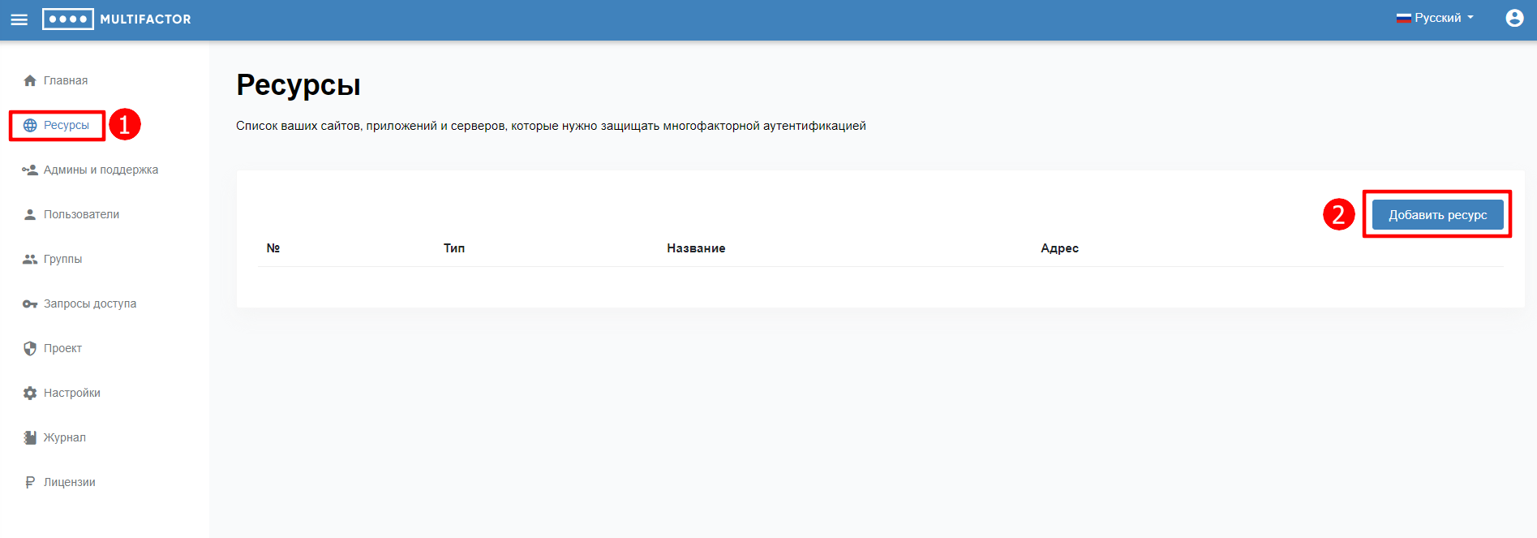The image size is (1537, 538).
Task: Click the globe icon beside Ресурсы
Action: click(x=30, y=125)
